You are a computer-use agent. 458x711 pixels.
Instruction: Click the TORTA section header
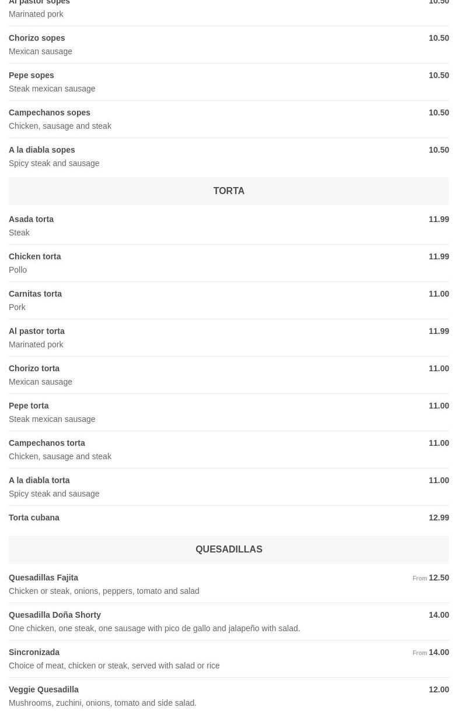click(229, 191)
